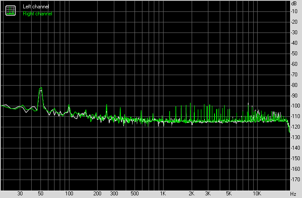Click the '-80' dB axis label
The height and width of the screenshot is (198, 302).
[x=294, y=85]
